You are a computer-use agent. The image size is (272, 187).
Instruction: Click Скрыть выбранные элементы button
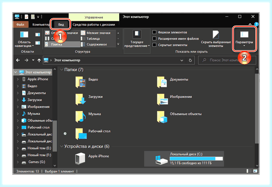[216, 39]
